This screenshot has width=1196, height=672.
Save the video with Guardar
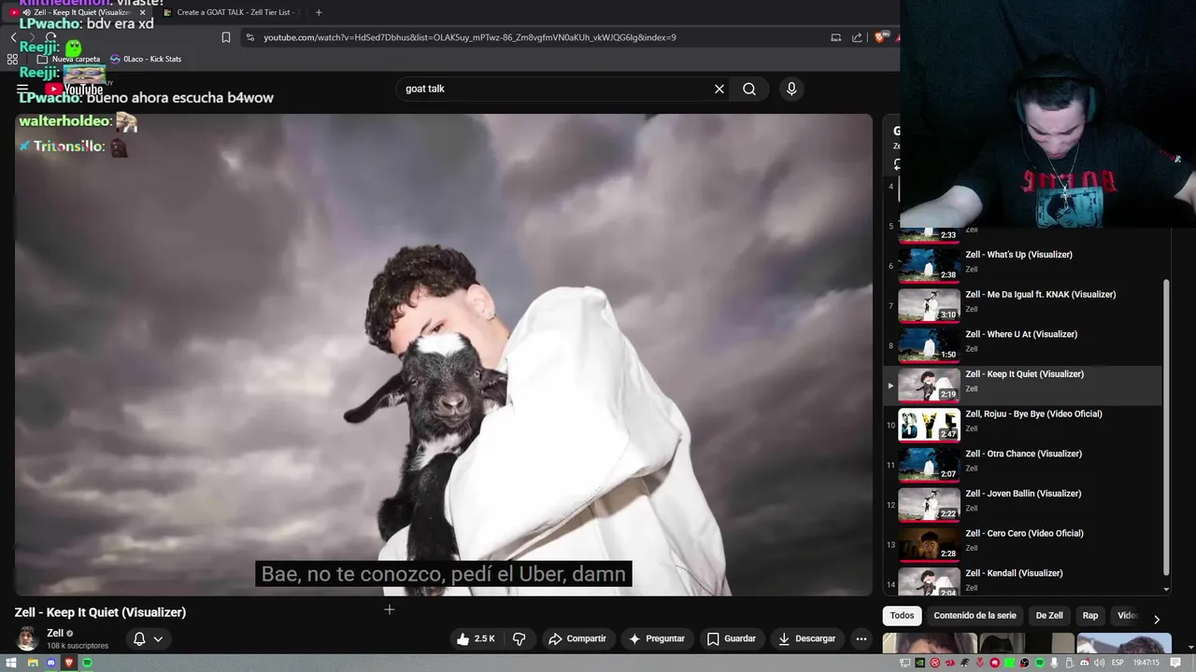pyautogui.click(x=731, y=638)
